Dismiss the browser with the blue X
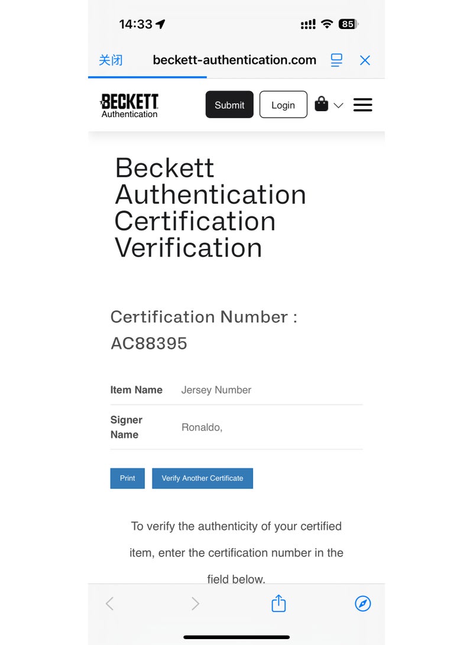 click(x=365, y=60)
